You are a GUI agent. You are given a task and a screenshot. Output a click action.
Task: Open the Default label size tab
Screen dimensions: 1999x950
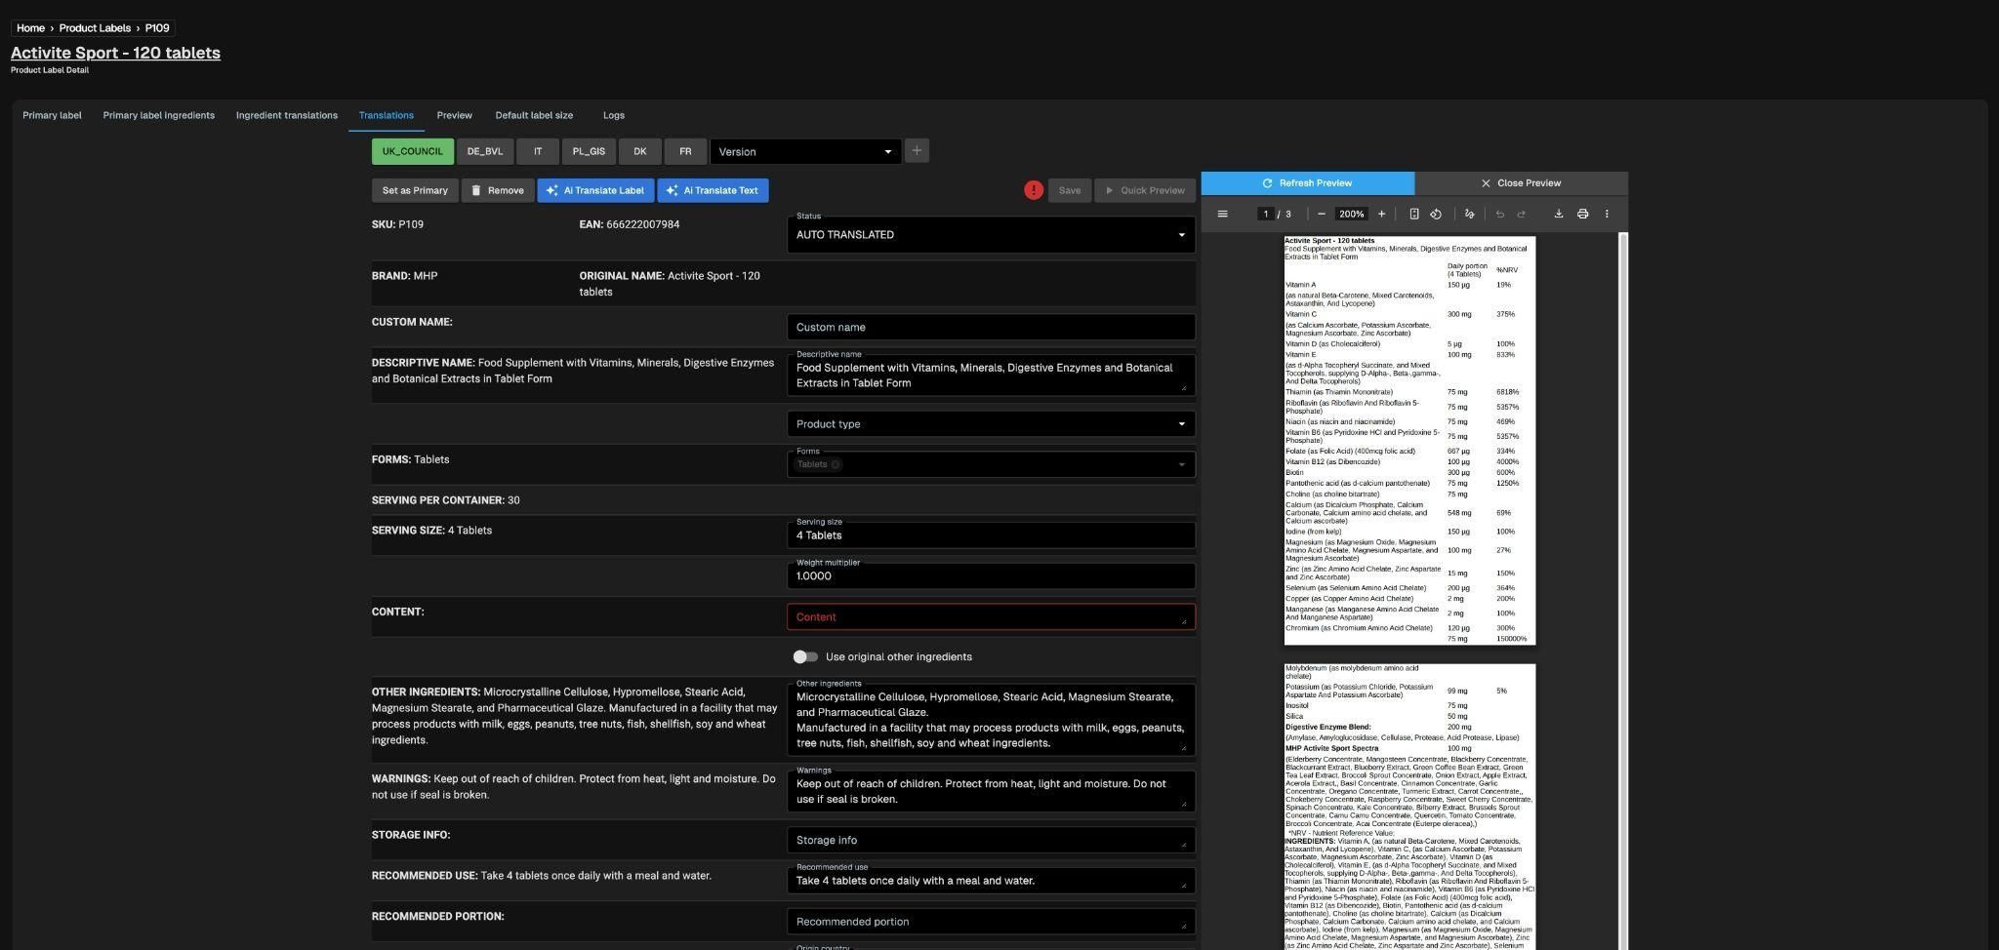pyautogui.click(x=533, y=115)
